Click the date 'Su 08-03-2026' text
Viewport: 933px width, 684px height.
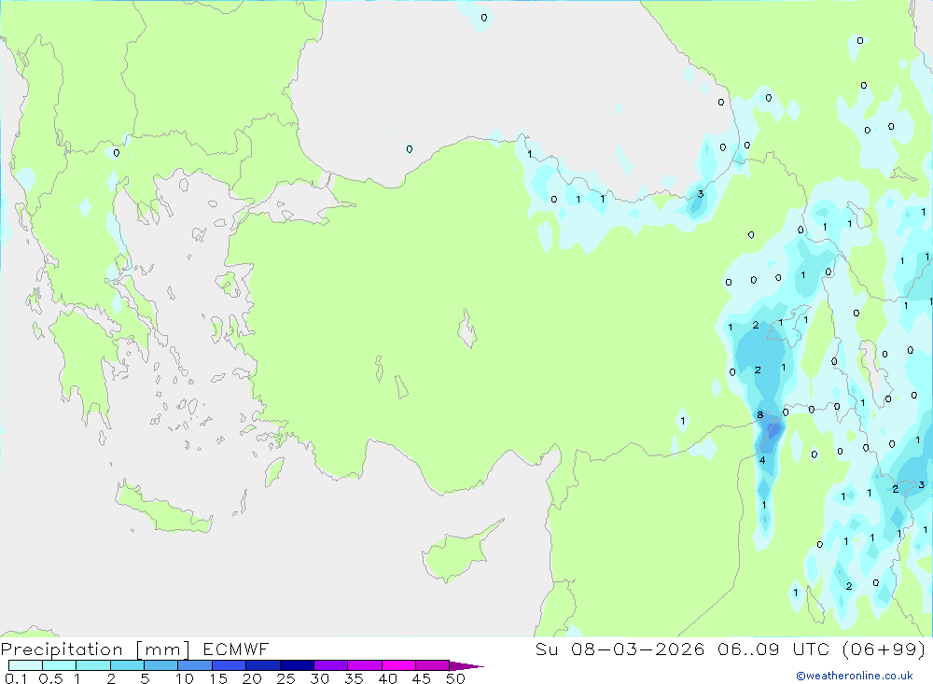[x=620, y=649]
